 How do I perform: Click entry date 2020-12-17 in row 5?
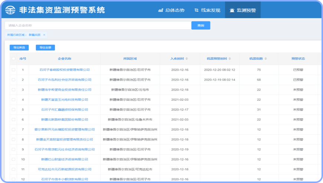click(x=180, y=110)
